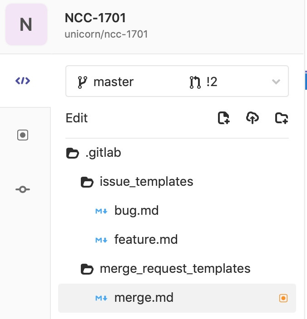Screen dimensions: 307x319
Task: Click the unicorn/ncc-1701 project path
Action: (x=106, y=34)
